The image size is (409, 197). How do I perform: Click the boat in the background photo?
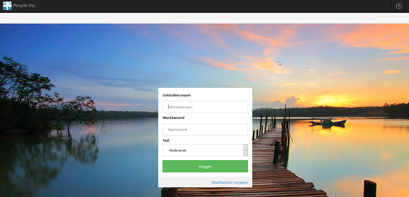pyautogui.click(x=327, y=122)
